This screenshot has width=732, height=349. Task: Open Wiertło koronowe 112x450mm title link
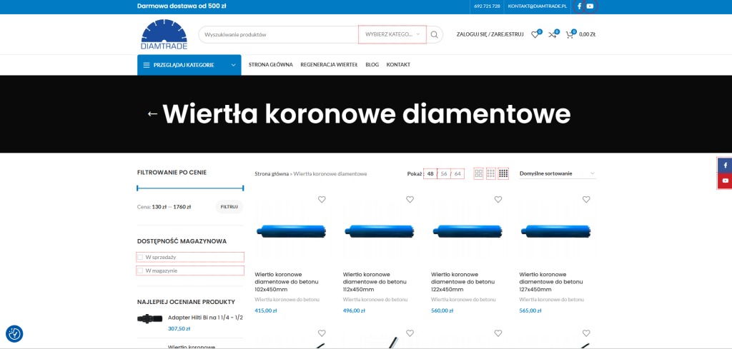point(375,282)
